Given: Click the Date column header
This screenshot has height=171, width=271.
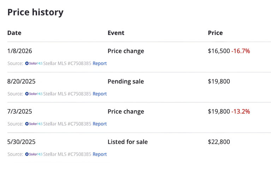Looking at the screenshot, I should tap(14, 33).
